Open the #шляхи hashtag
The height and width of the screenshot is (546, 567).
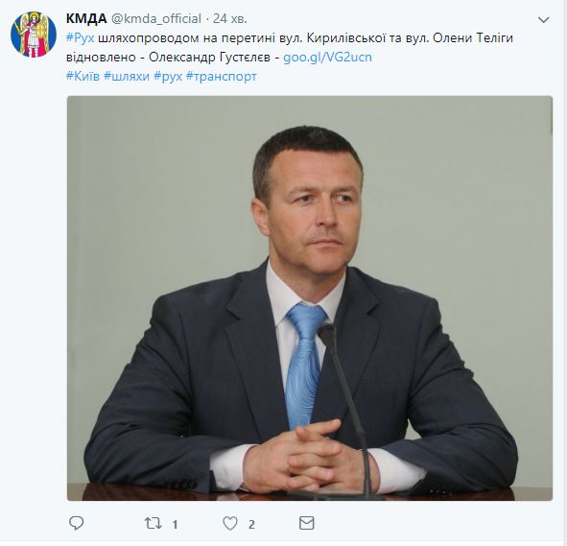[x=127, y=77]
